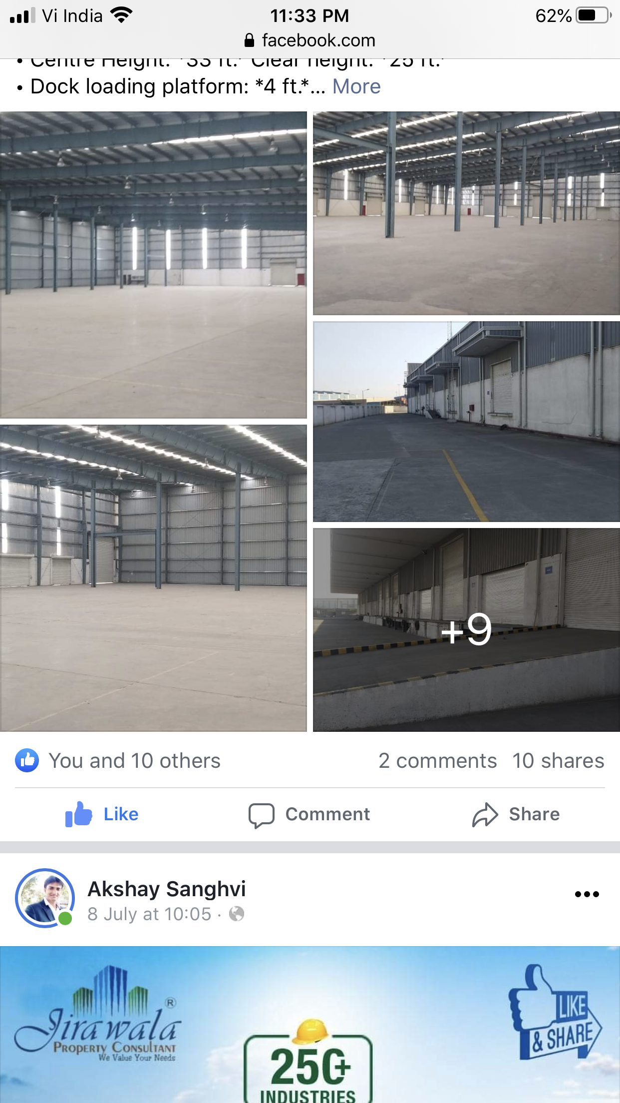The image size is (620, 1103).
Task: Open the Jirawala Property Consultant banner image
Action: [x=310, y=1025]
